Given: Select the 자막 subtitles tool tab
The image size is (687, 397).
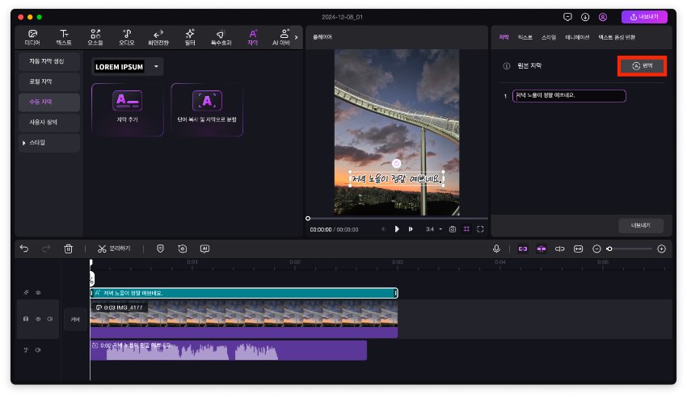Looking at the screenshot, I should tap(253, 38).
